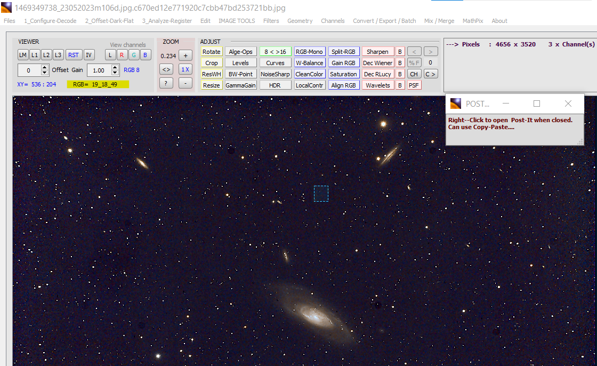597x366 pixels.
Task: Open the GammaGain tool
Action: click(240, 85)
